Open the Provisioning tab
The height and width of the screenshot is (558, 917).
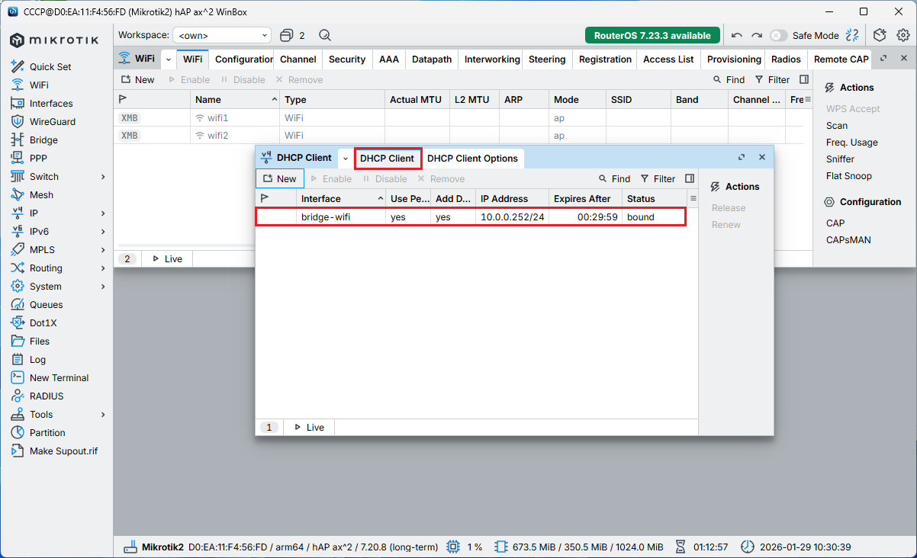click(x=734, y=59)
